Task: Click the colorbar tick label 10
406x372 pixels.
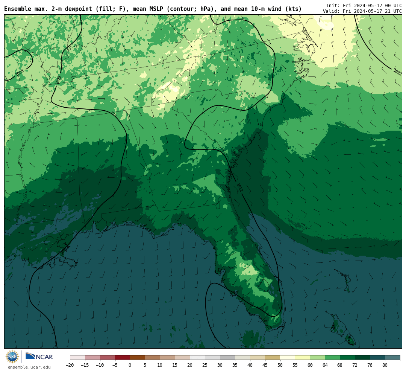Action: click(160, 365)
